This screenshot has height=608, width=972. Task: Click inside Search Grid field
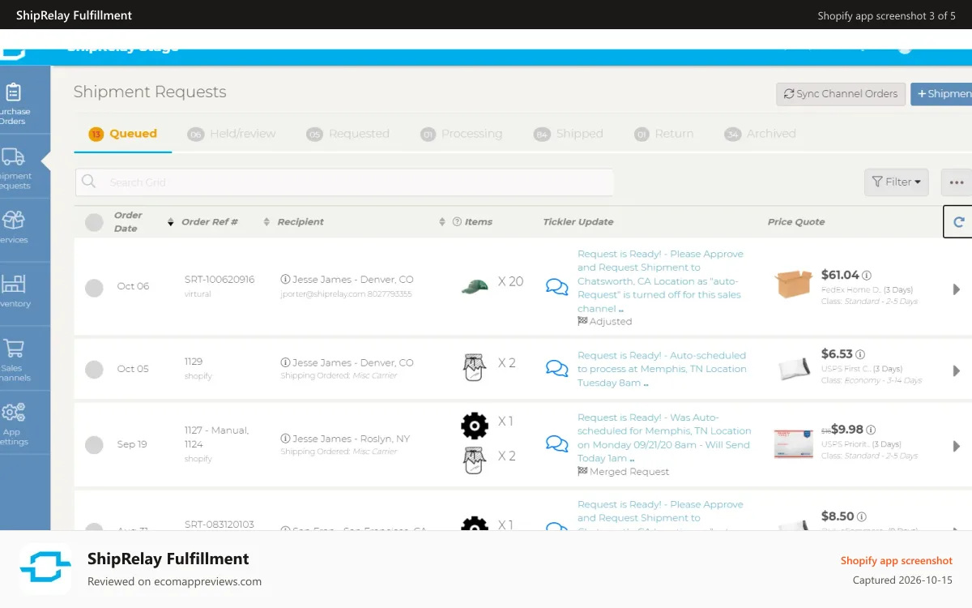(x=344, y=182)
